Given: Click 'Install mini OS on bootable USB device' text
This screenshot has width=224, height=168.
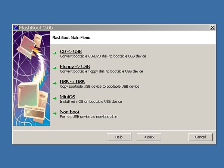Looking at the screenshot, I should click(91, 102).
